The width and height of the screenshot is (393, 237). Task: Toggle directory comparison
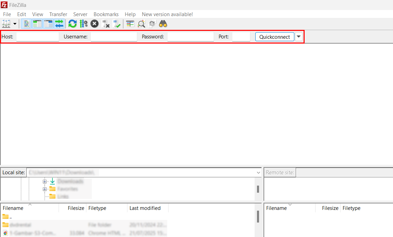tap(142, 24)
